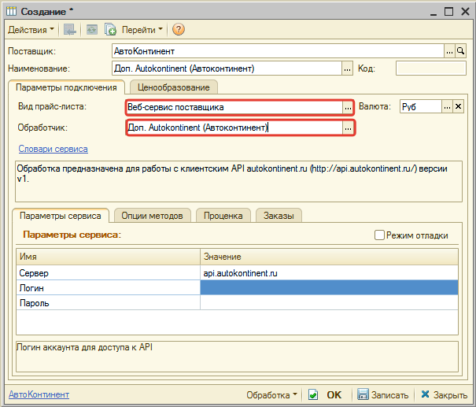Viewport: 476px width, 407px height.
Task: Select the Пароль row name cell
Action: click(109, 302)
